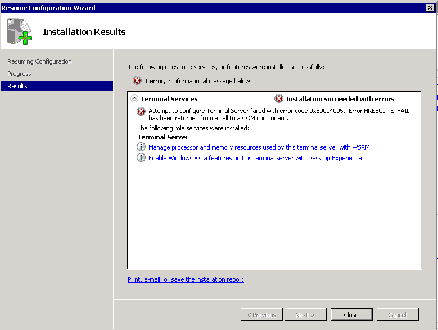Click 'Installation succeeded with errors' text

tap(340, 99)
